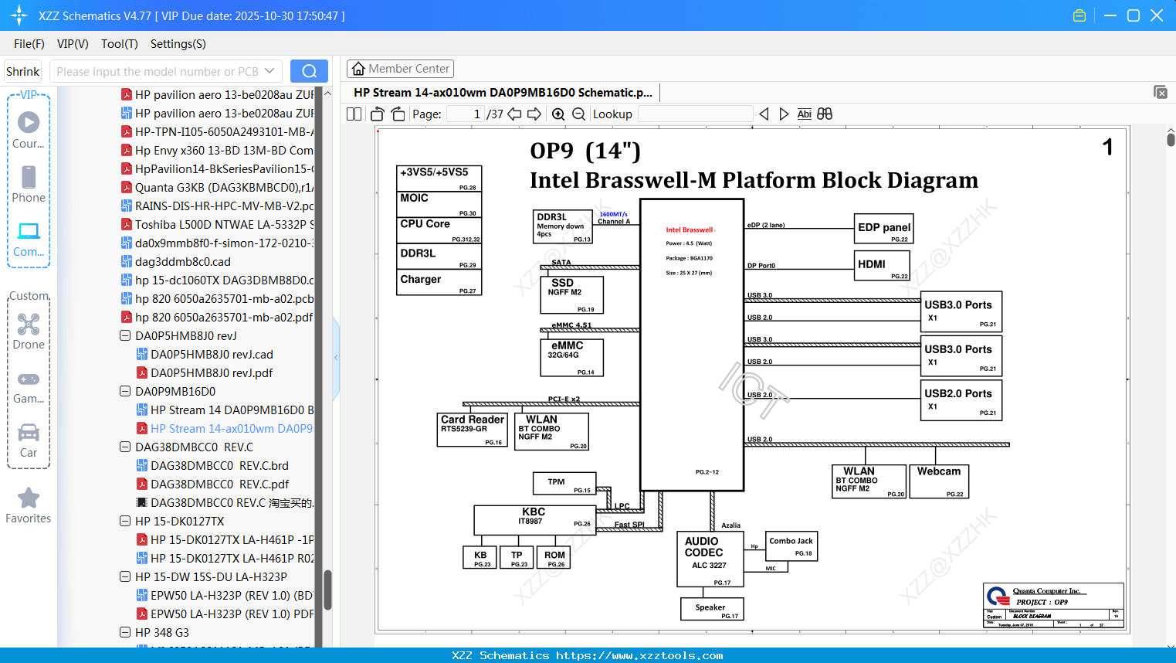Screen dimensions: 1176x663
Task: Open Quanta G3KB (DAG3KBMBCD0) file
Action: coord(218,187)
